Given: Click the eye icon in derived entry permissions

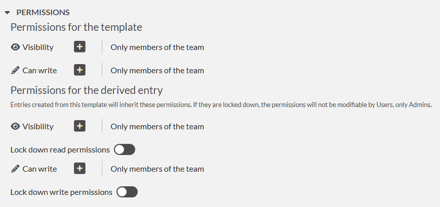Looking at the screenshot, I should 15,127.
